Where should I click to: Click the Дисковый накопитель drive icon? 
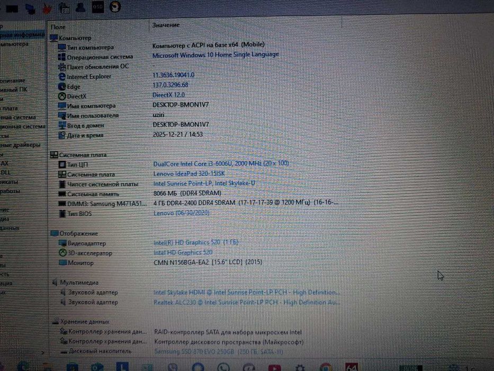pos(64,351)
